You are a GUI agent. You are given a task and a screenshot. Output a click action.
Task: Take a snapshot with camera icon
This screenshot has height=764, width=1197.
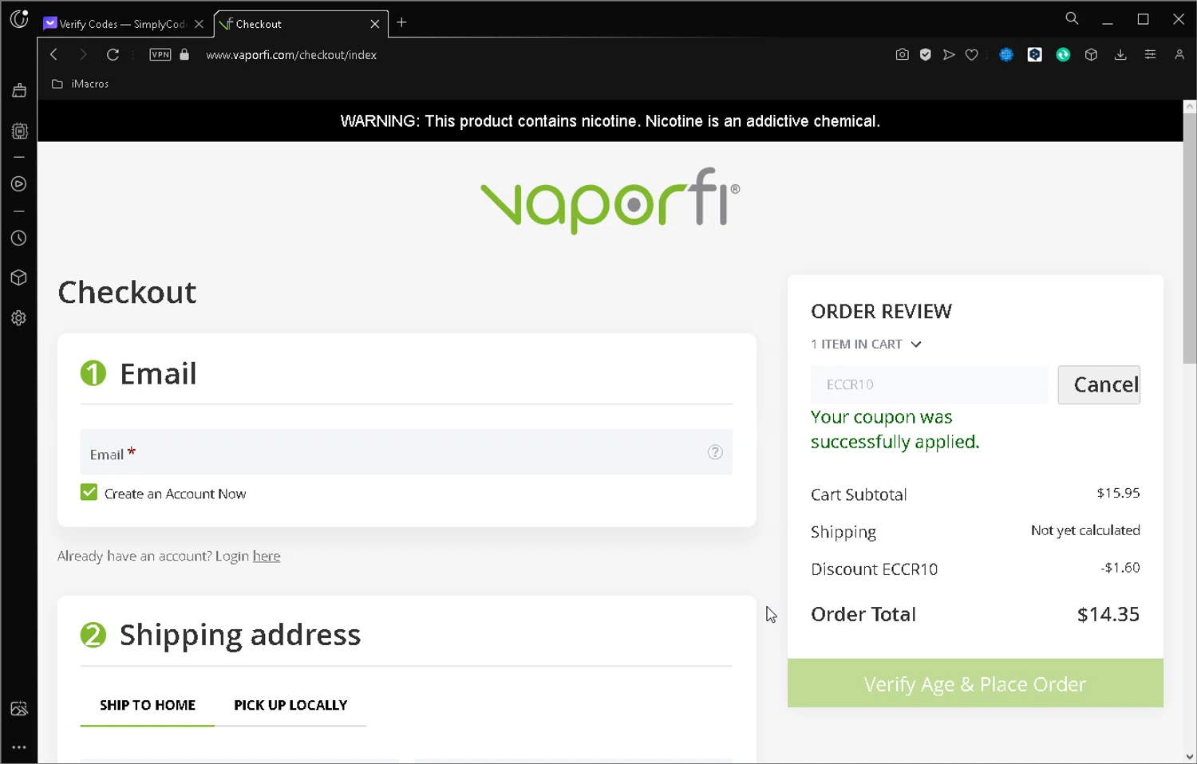click(x=902, y=54)
